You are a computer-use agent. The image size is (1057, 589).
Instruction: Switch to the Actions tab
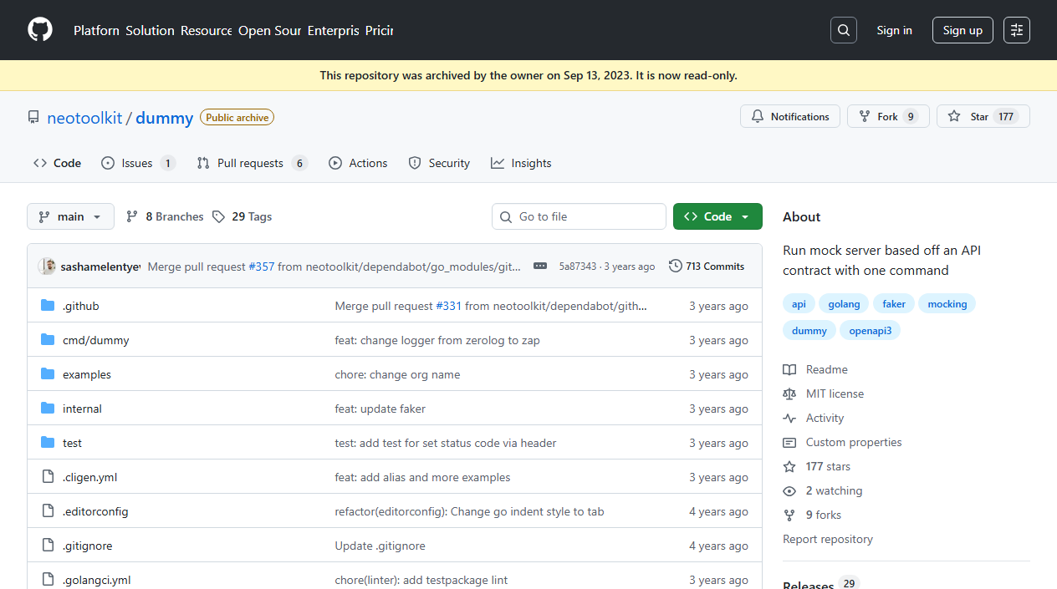click(358, 163)
